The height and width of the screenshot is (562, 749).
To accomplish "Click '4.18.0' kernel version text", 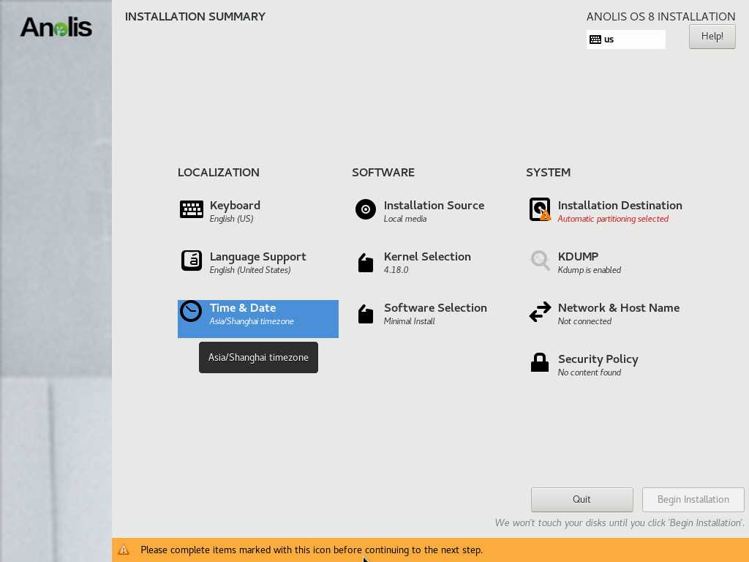I will pyautogui.click(x=396, y=270).
